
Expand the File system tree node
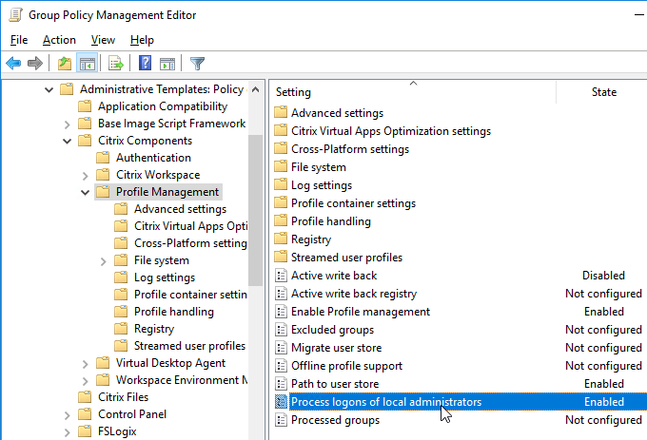tap(103, 261)
